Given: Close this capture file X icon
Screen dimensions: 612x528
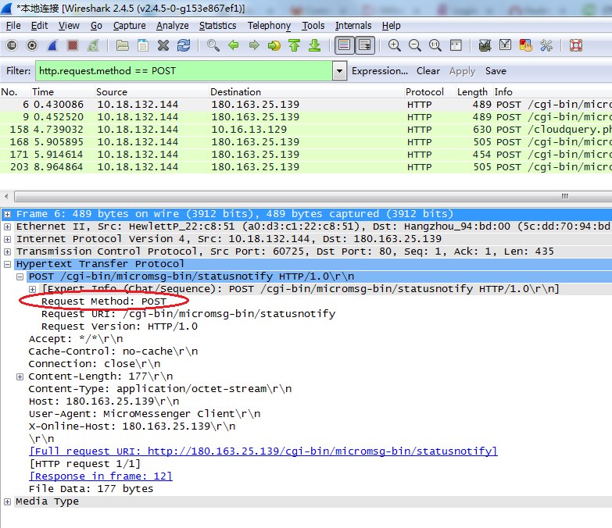Looking at the screenshot, I should pos(163,45).
